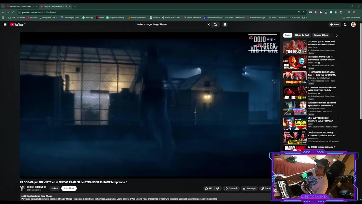Click the video description text
Viewport: 362px width, 204px height.
tap(119, 199)
